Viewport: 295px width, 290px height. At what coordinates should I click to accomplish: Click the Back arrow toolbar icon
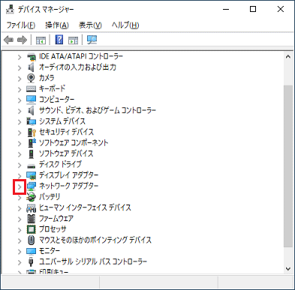pyautogui.click(x=9, y=40)
